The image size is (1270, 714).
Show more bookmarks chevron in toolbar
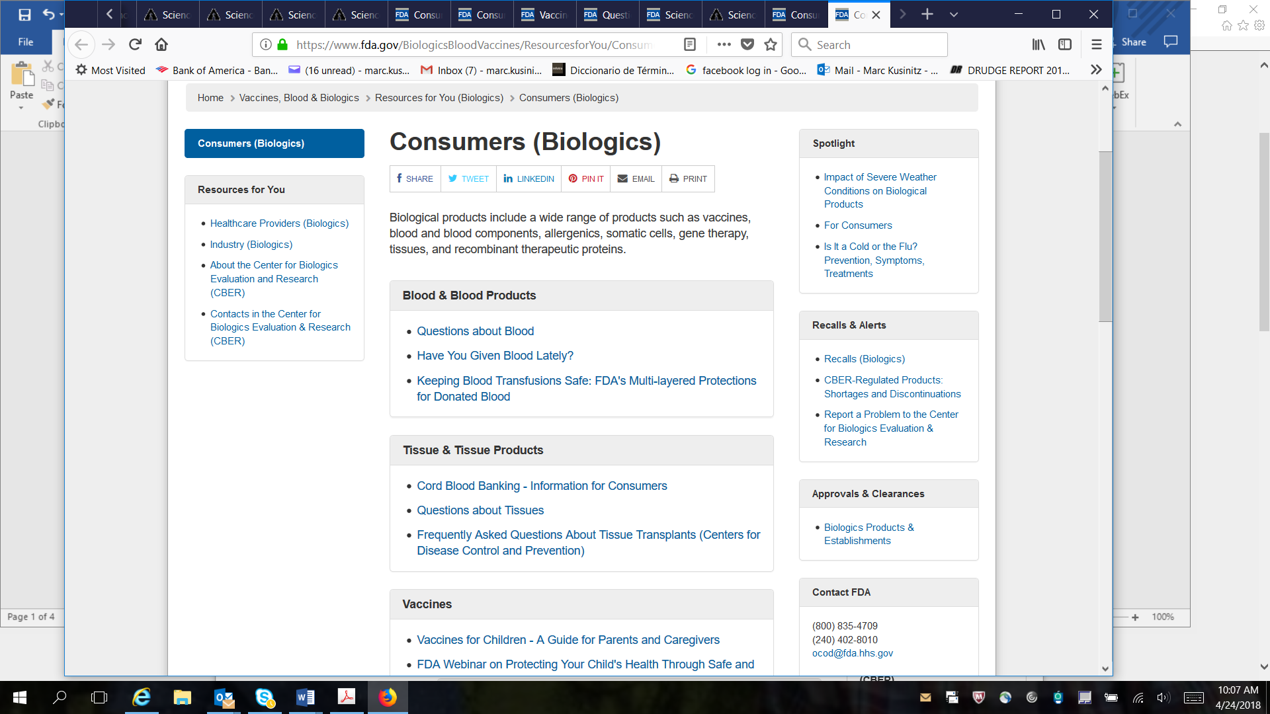tap(1096, 70)
